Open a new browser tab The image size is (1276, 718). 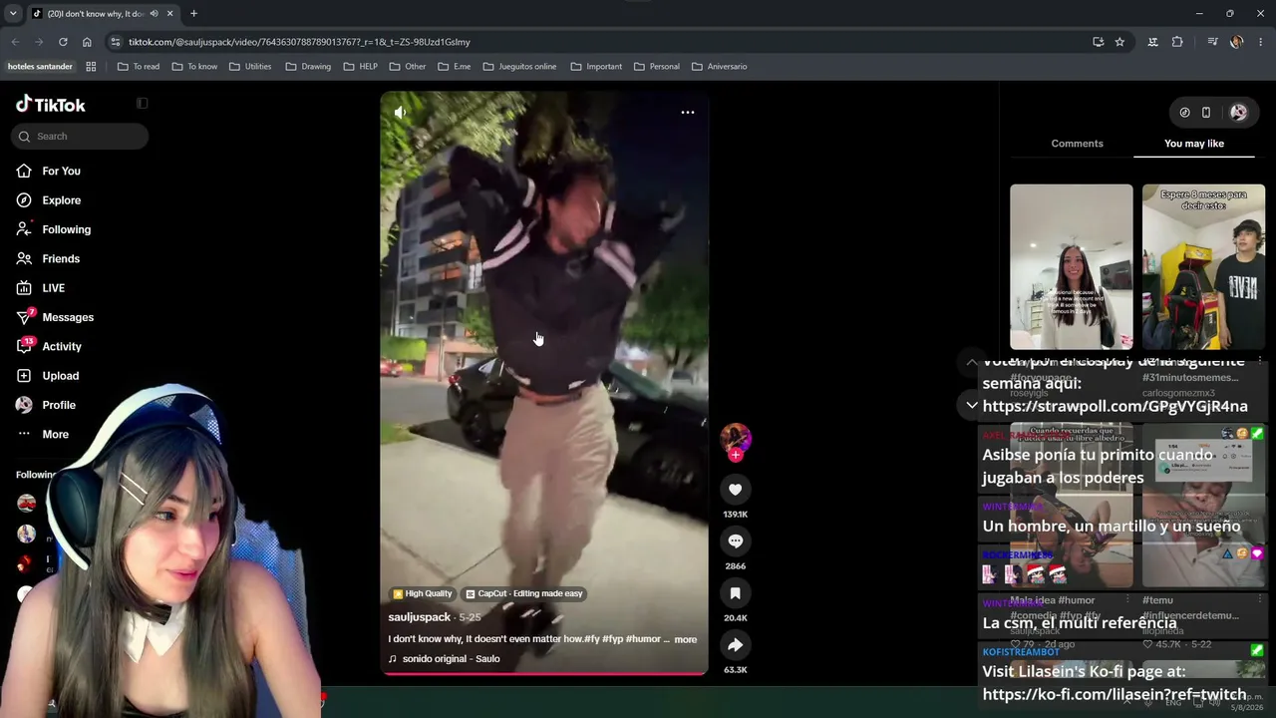click(x=193, y=14)
